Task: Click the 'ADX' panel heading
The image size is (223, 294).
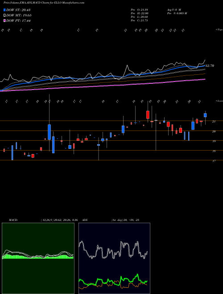Action: 85,220
